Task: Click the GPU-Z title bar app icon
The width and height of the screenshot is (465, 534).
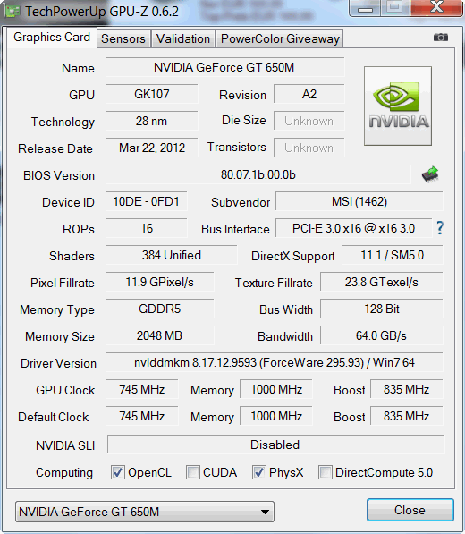Action: coord(13,12)
